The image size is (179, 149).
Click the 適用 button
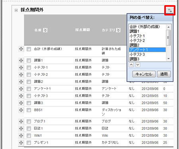point(164,74)
